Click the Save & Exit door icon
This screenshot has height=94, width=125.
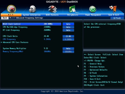[113, 9]
